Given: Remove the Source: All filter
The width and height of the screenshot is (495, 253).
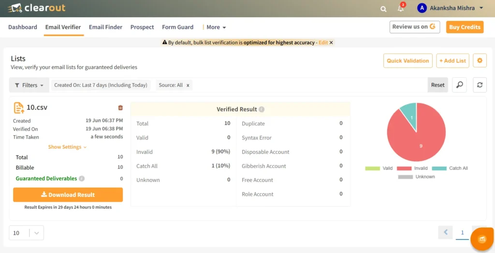Looking at the screenshot, I should pyautogui.click(x=188, y=85).
